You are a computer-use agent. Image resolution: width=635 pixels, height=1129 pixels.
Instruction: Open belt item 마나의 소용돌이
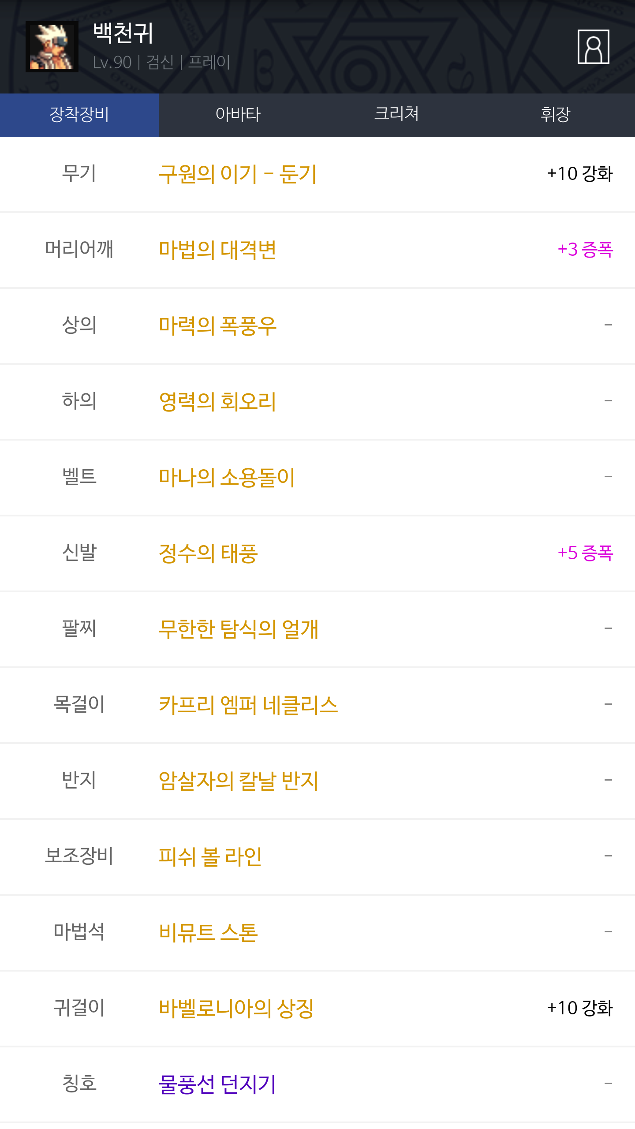[227, 478]
